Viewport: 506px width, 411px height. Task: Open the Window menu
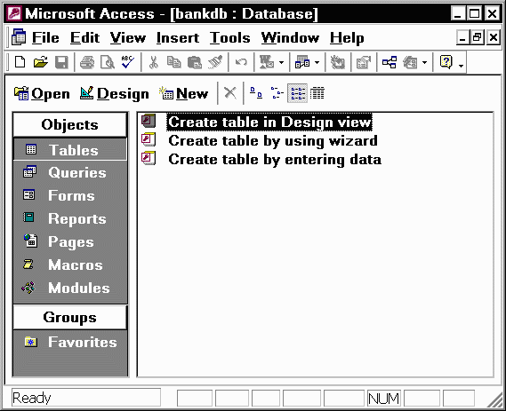click(x=290, y=37)
